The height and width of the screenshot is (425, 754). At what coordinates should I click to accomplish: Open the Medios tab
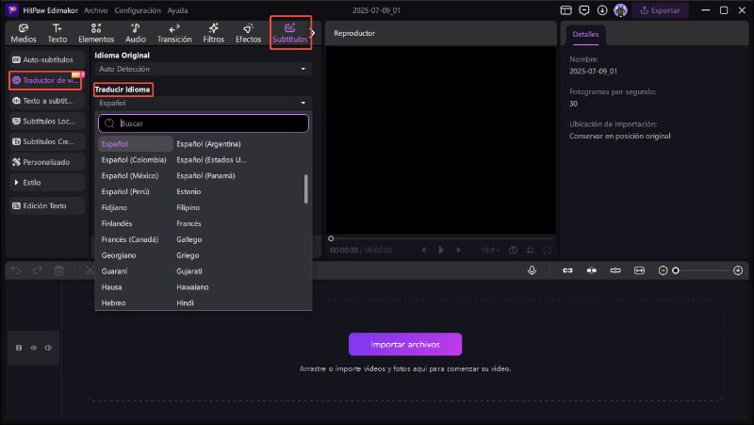(x=23, y=33)
